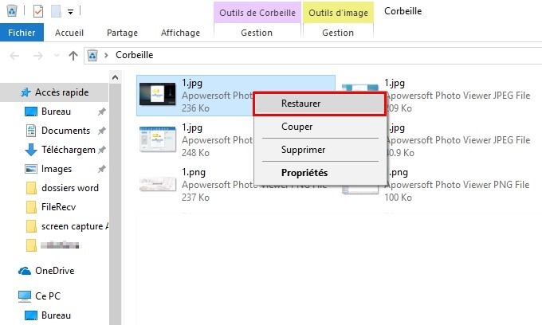The width and height of the screenshot is (542, 325).
Task: Open the recent locations dropdown arrow
Action: coord(57,55)
